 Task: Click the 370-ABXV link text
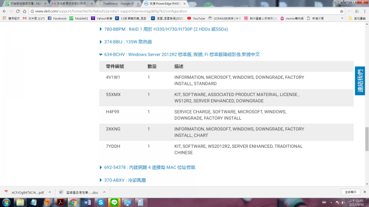click(x=125, y=180)
